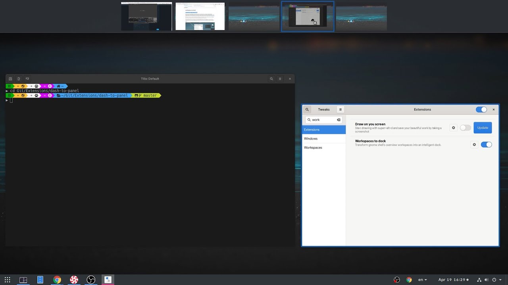Switch to the third empty workspace thumbnail
The image size is (508, 285).
pyautogui.click(x=254, y=16)
